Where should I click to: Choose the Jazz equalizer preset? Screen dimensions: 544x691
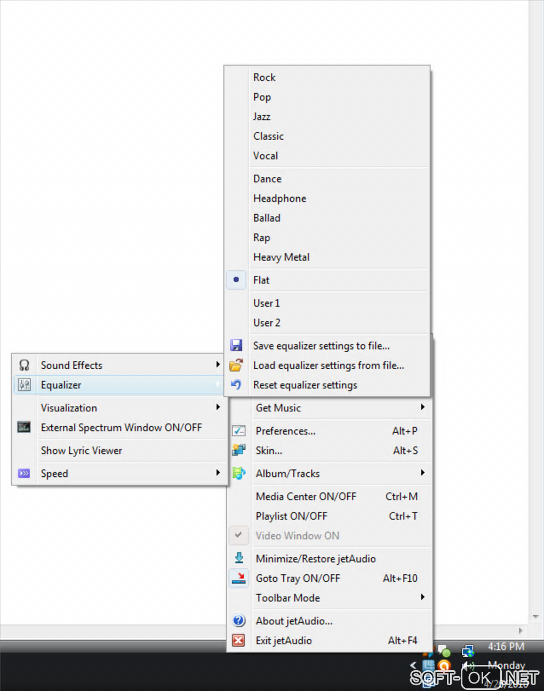[327, 117]
